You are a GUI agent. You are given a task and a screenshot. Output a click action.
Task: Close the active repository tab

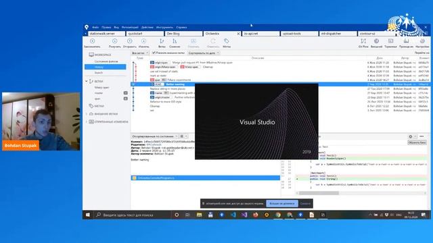coord(238,34)
